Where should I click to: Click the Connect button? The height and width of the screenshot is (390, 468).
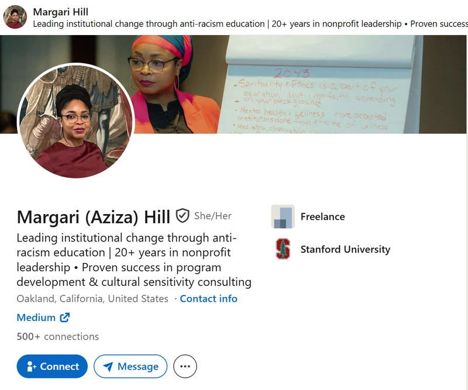pos(52,367)
